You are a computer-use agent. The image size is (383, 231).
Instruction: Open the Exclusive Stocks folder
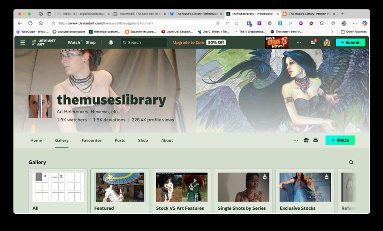click(x=305, y=191)
